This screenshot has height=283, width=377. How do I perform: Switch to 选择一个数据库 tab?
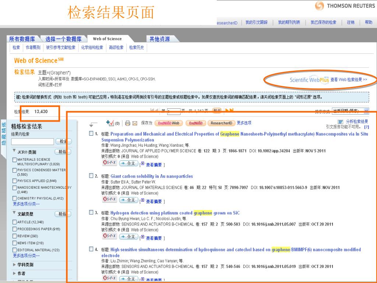coord(63,39)
